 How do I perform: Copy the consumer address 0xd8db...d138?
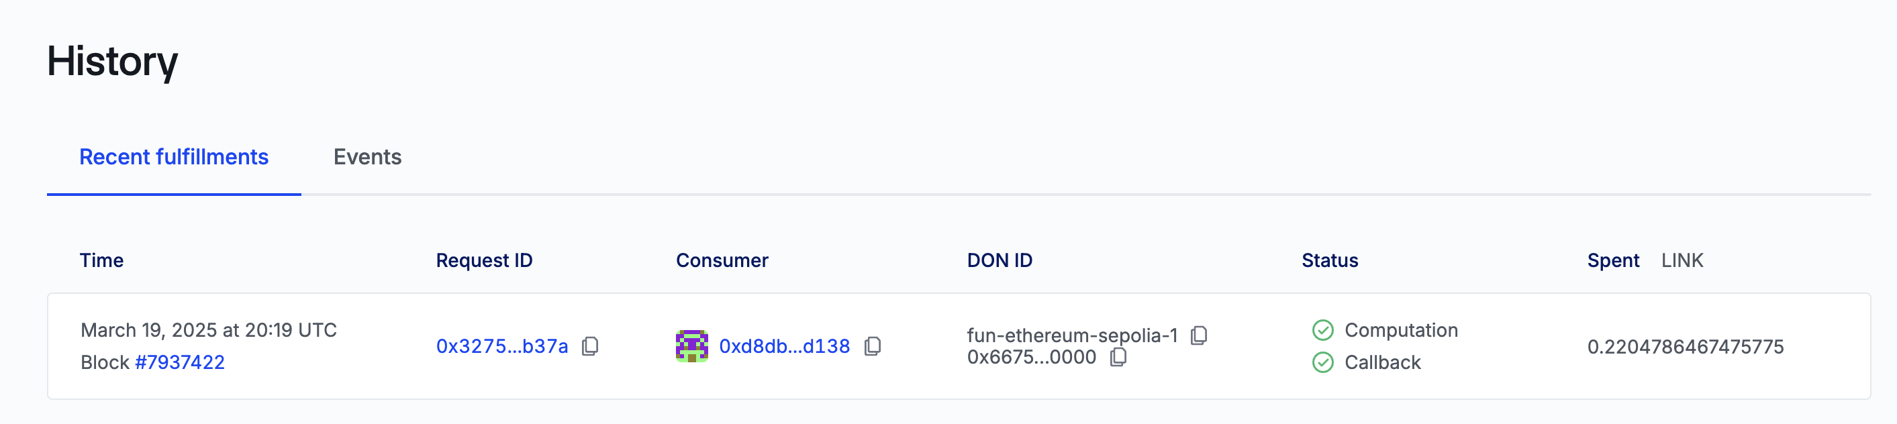(873, 346)
